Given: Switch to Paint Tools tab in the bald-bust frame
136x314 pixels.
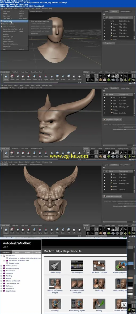Looking at the screenshot, I should pos(15,72).
